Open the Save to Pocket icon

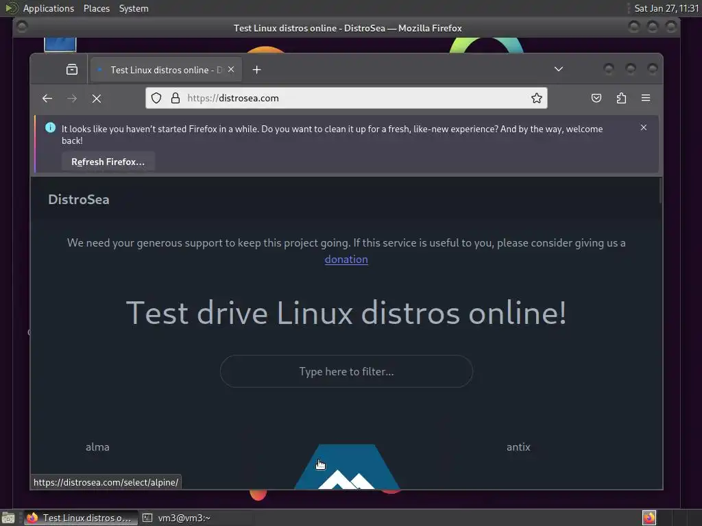pos(596,98)
